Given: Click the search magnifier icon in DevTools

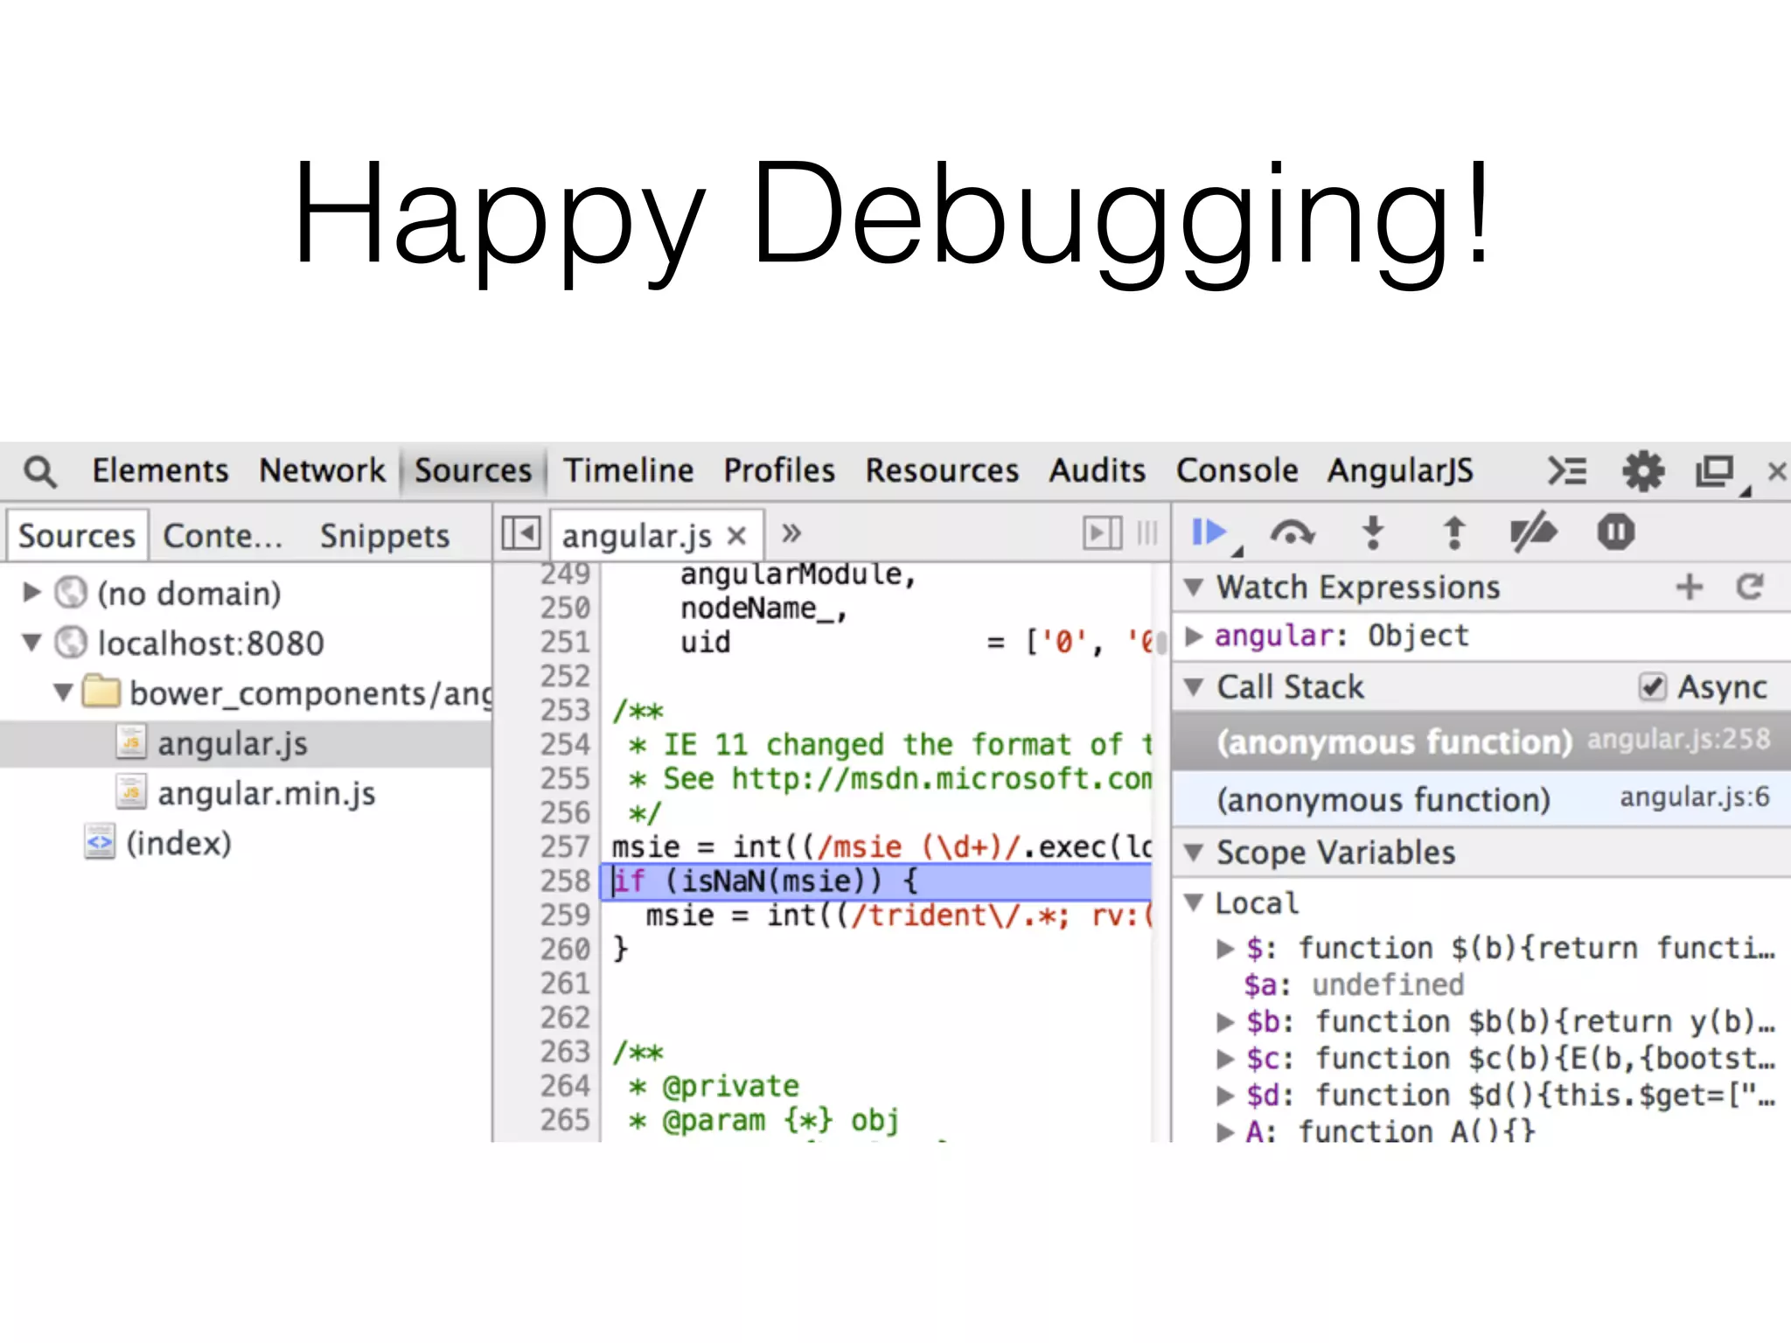Looking at the screenshot, I should pos(40,471).
